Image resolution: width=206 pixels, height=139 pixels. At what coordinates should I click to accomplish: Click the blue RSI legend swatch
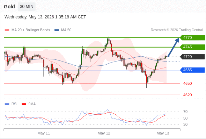[x=7, y=104]
